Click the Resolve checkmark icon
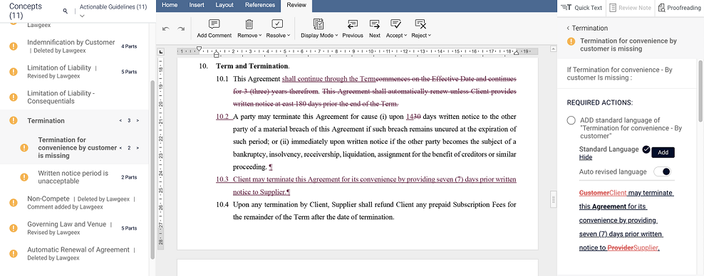 [x=277, y=24]
